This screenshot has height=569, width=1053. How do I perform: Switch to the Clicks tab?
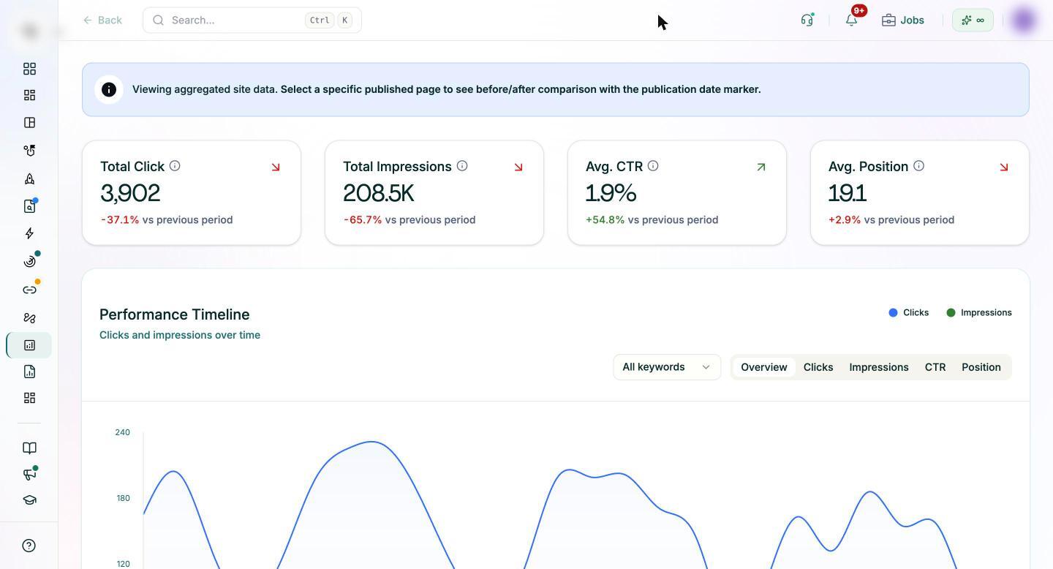(818, 367)
